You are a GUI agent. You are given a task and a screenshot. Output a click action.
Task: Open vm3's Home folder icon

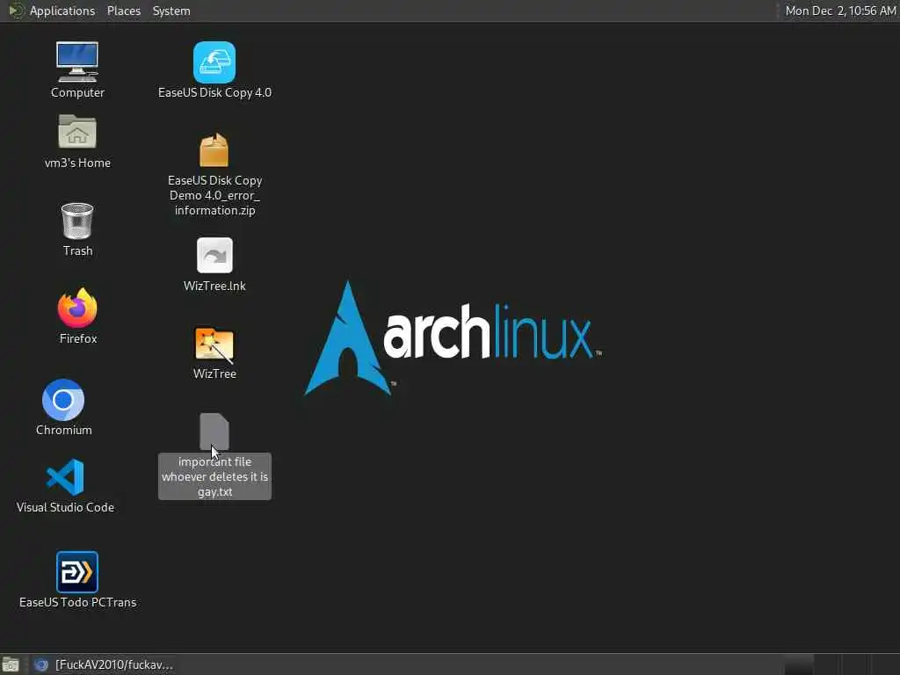click(x=77, y=142)
